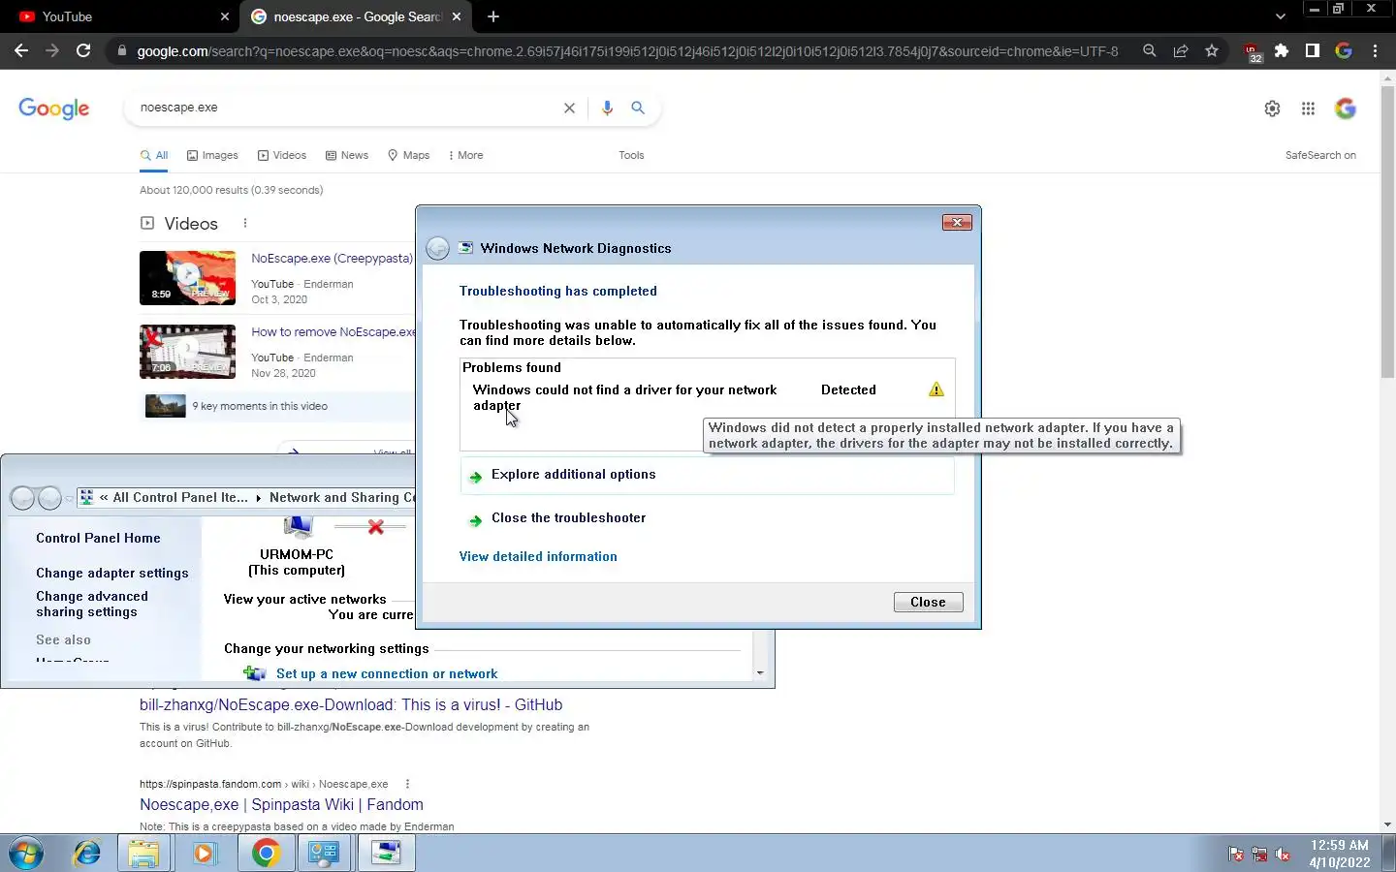Open Chrome zoom indicator icon
The image size is (1396, 872).
coord(1150,50)
